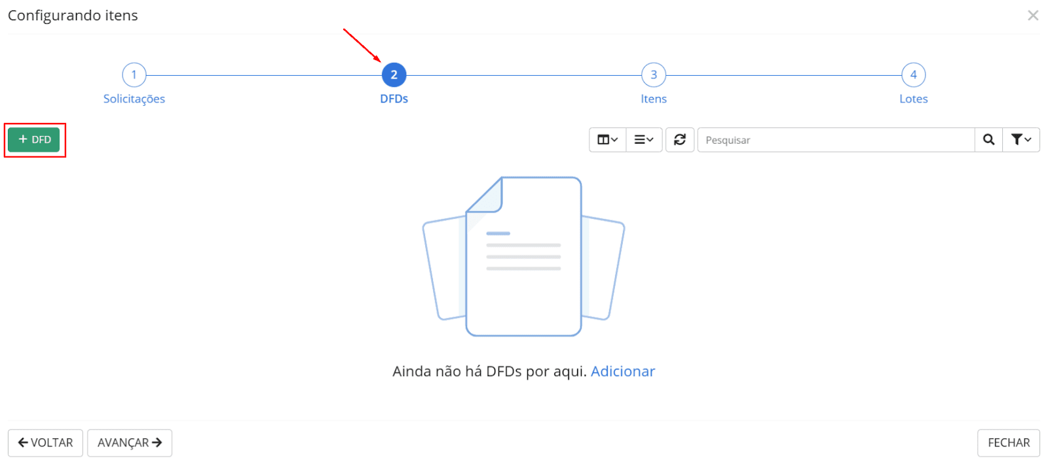Screen dimensions: 1048x461
Task: Select the step 2 circle in the wizard
Action: 394,75
